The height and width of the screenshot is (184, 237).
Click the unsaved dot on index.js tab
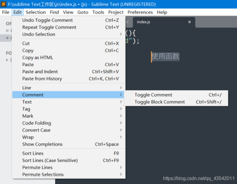click(189, 22)
